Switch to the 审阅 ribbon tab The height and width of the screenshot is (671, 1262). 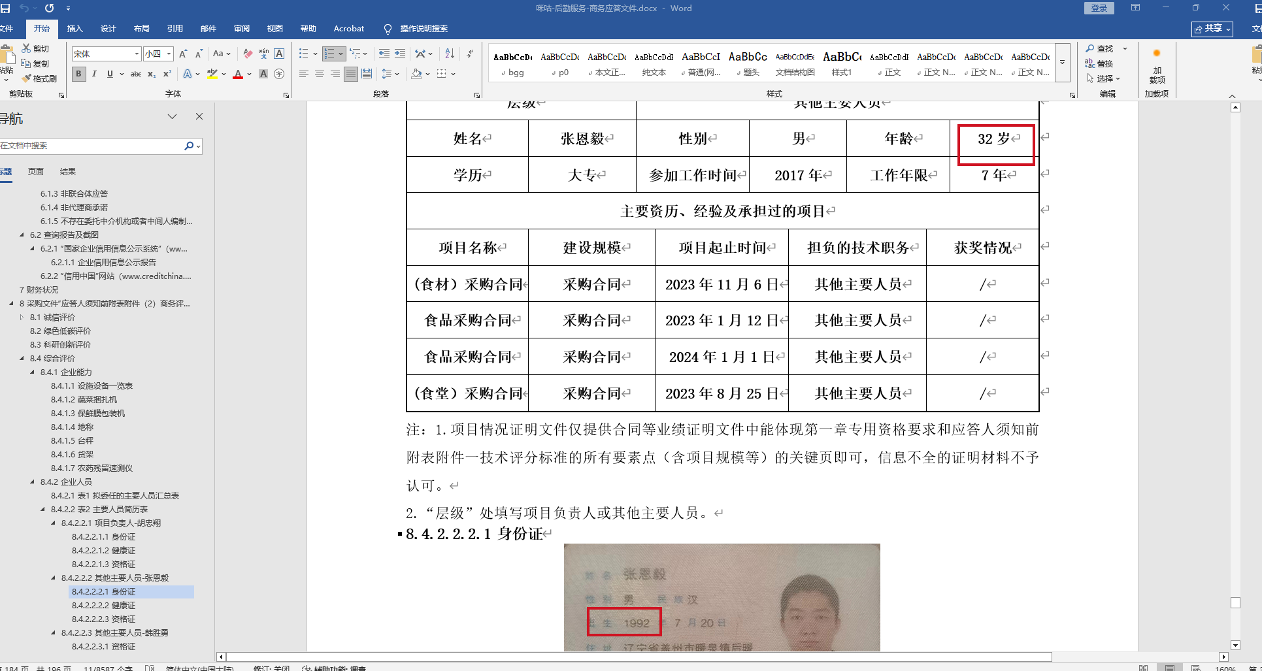[242, 29]
